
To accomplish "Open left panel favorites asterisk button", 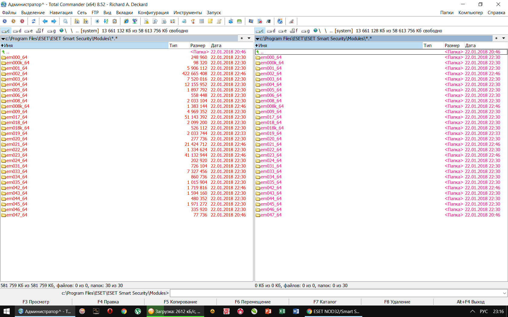I will coord(242,38).
